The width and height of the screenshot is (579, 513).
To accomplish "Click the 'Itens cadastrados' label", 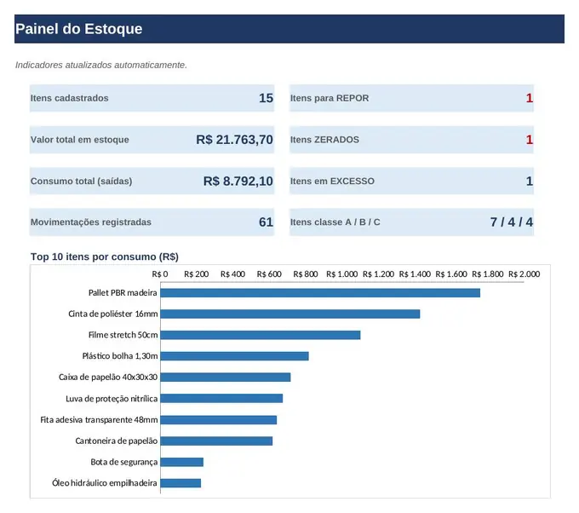I will click(x=70, y=98).
